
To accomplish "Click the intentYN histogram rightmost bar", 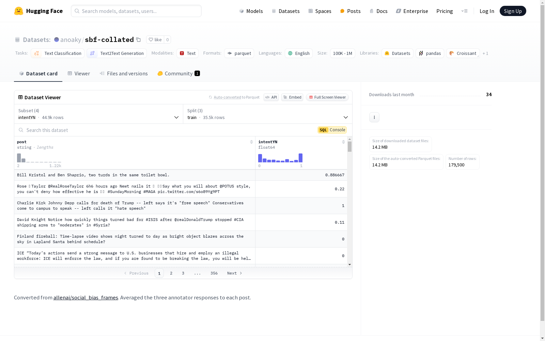I will (x=300, y=158).
